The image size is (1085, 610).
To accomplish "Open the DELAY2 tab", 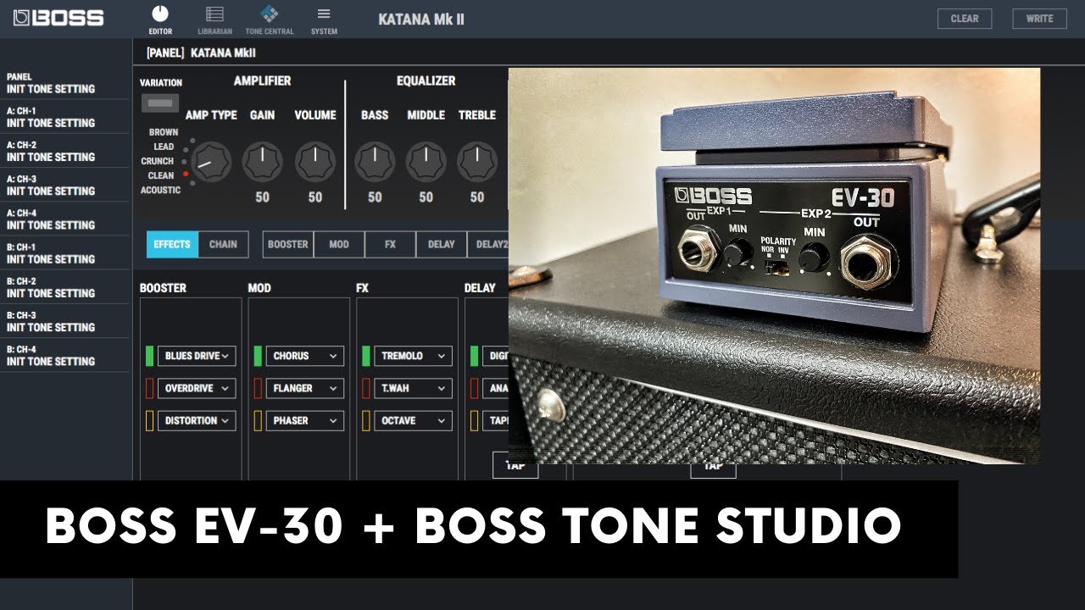I will pyautogui.click(x=488, y=244).
